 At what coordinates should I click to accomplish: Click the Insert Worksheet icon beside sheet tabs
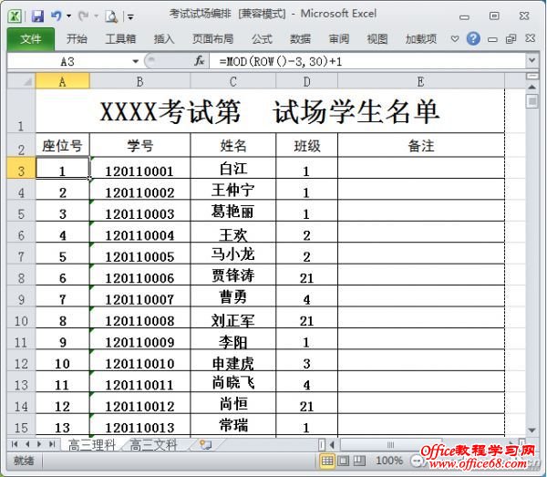pos(205,444)
